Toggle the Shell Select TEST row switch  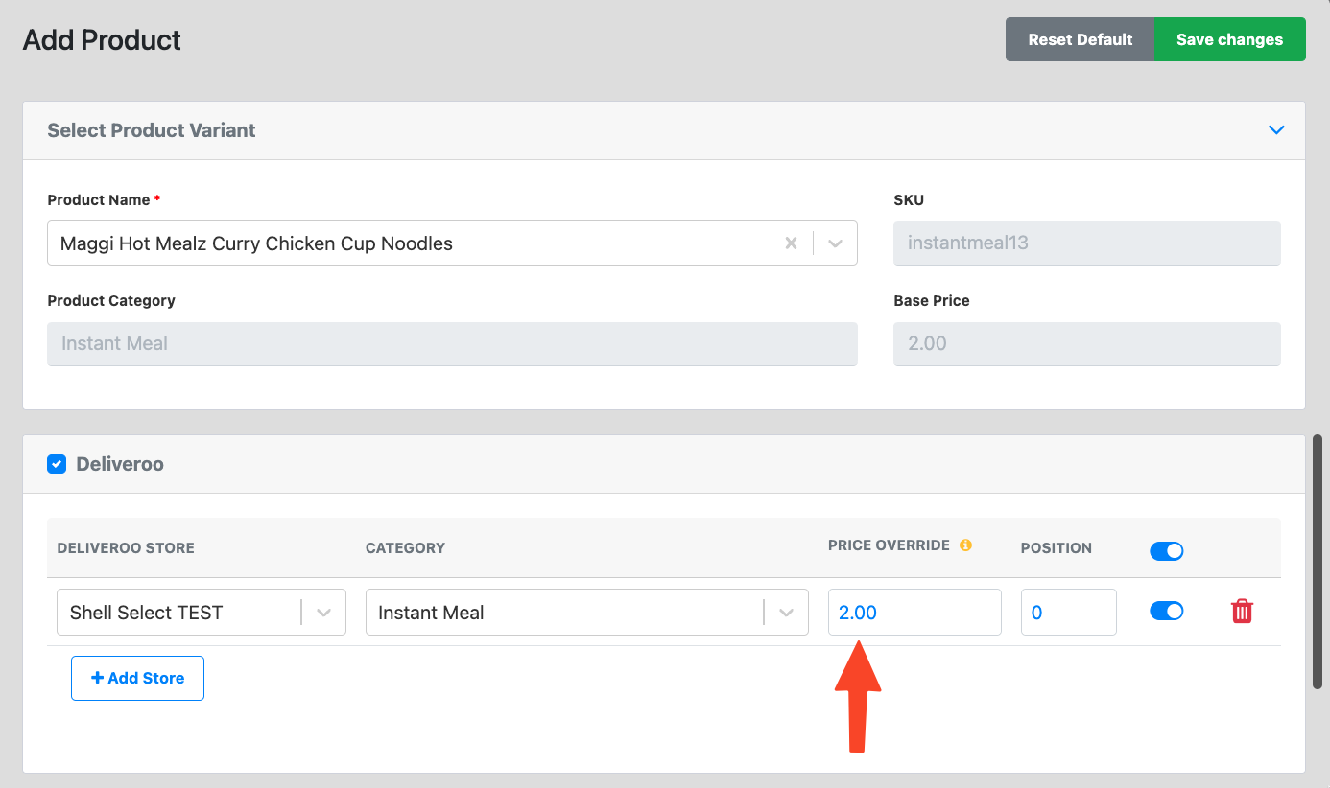point(1166,611)
